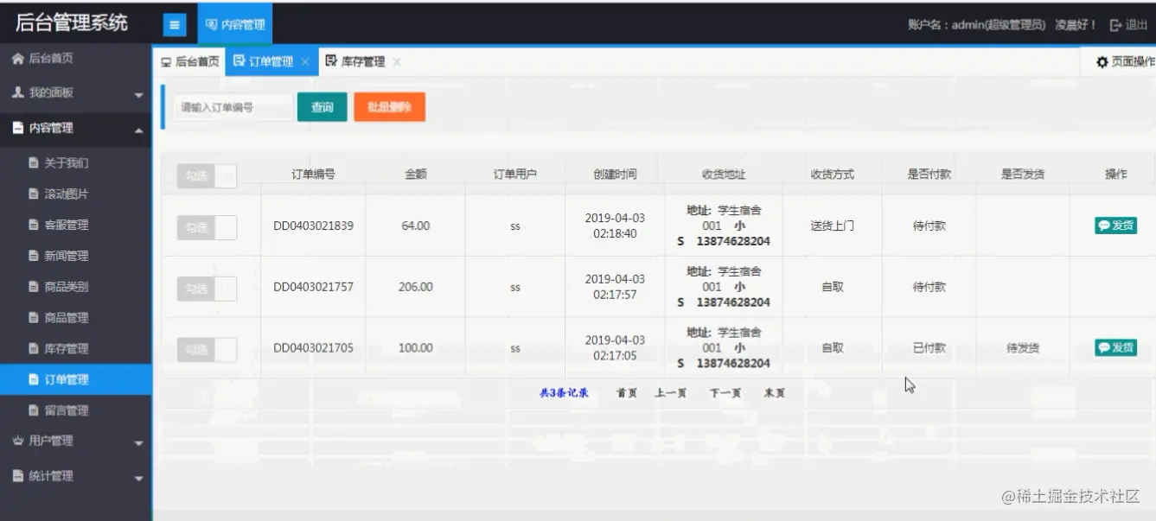Open 关于我们 in sidebar

[x=76, y=162]
